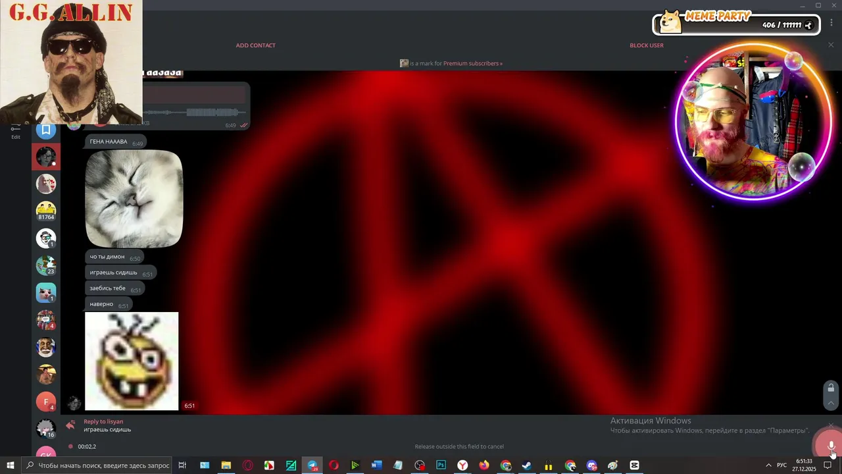Click the message 'заебись тебе'

tap(114, 288)
